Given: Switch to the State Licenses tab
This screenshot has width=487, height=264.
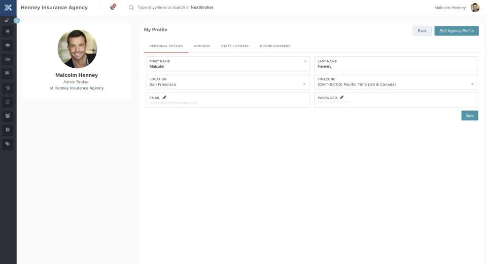Looking at the screenshot, I should [x=235, y=46].
